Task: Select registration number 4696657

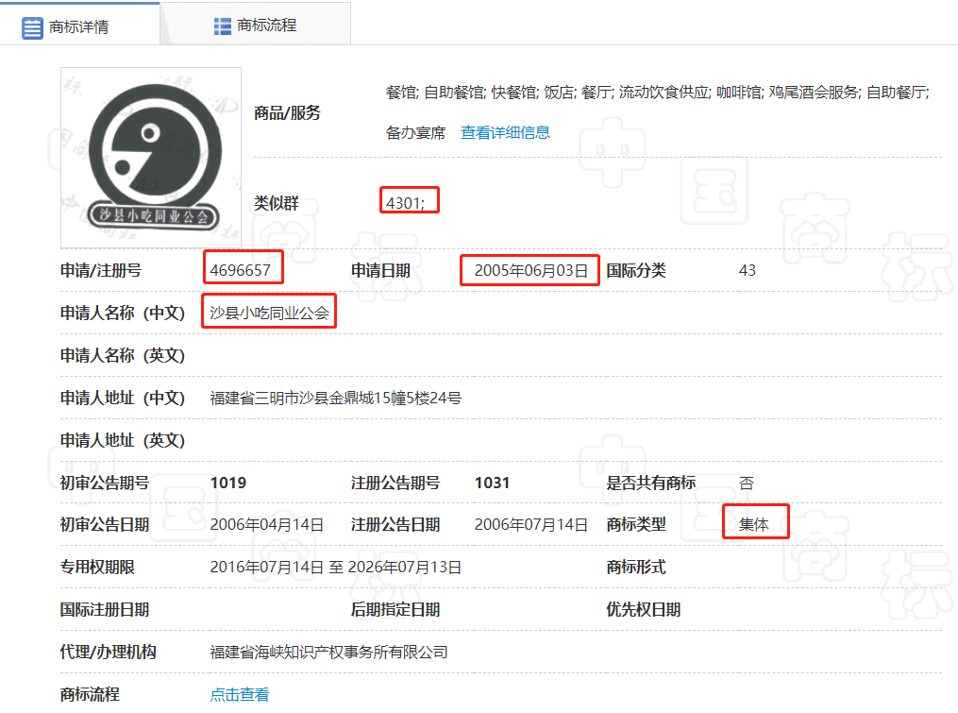Action: (x=240, y=270)
